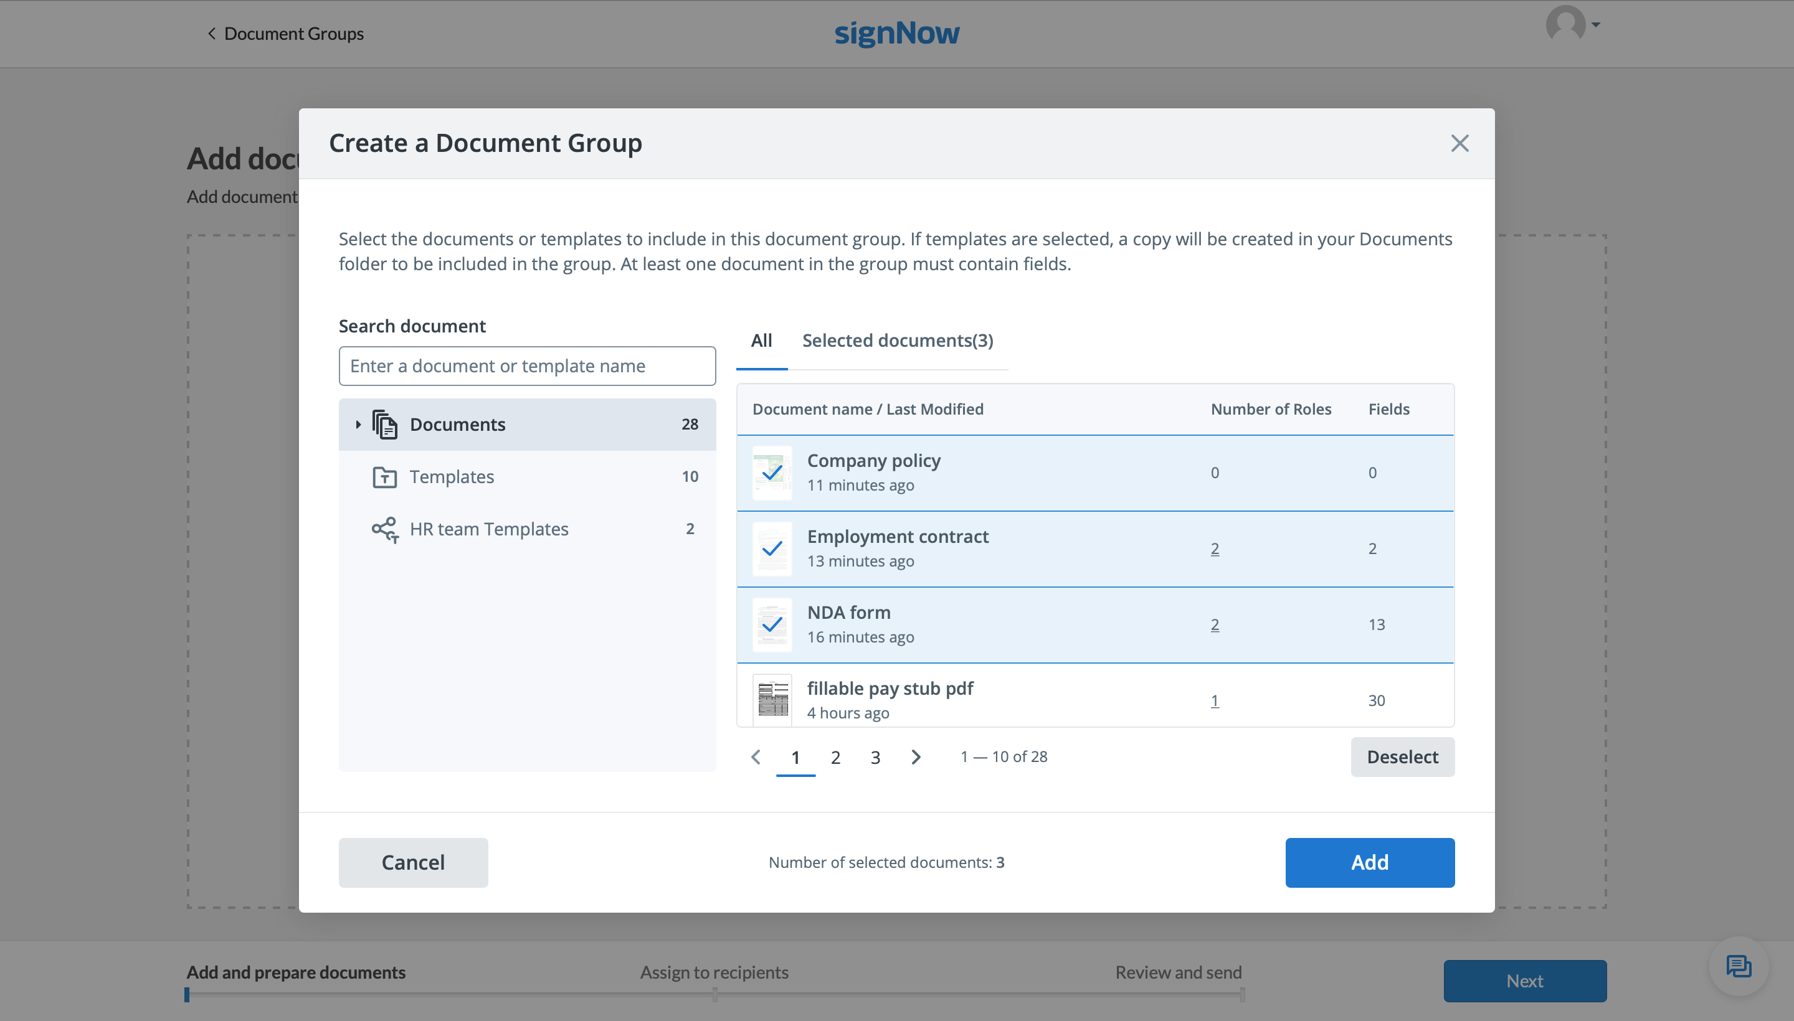Screen dimensions: 1794x1021
Task: Click the user profile avatar
Action: (x=1565, y=24)
